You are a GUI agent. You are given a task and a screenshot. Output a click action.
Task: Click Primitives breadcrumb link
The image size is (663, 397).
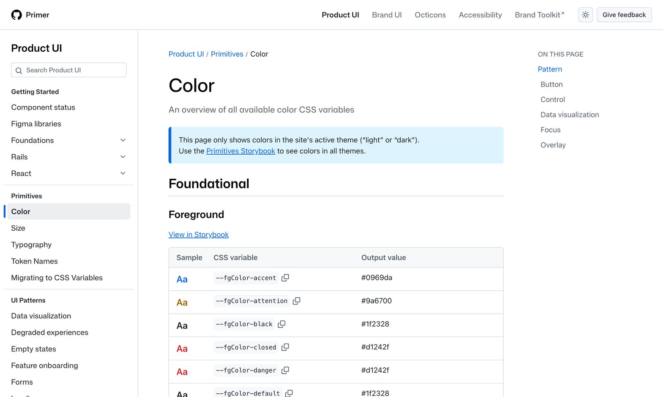(x=227, y=54)
